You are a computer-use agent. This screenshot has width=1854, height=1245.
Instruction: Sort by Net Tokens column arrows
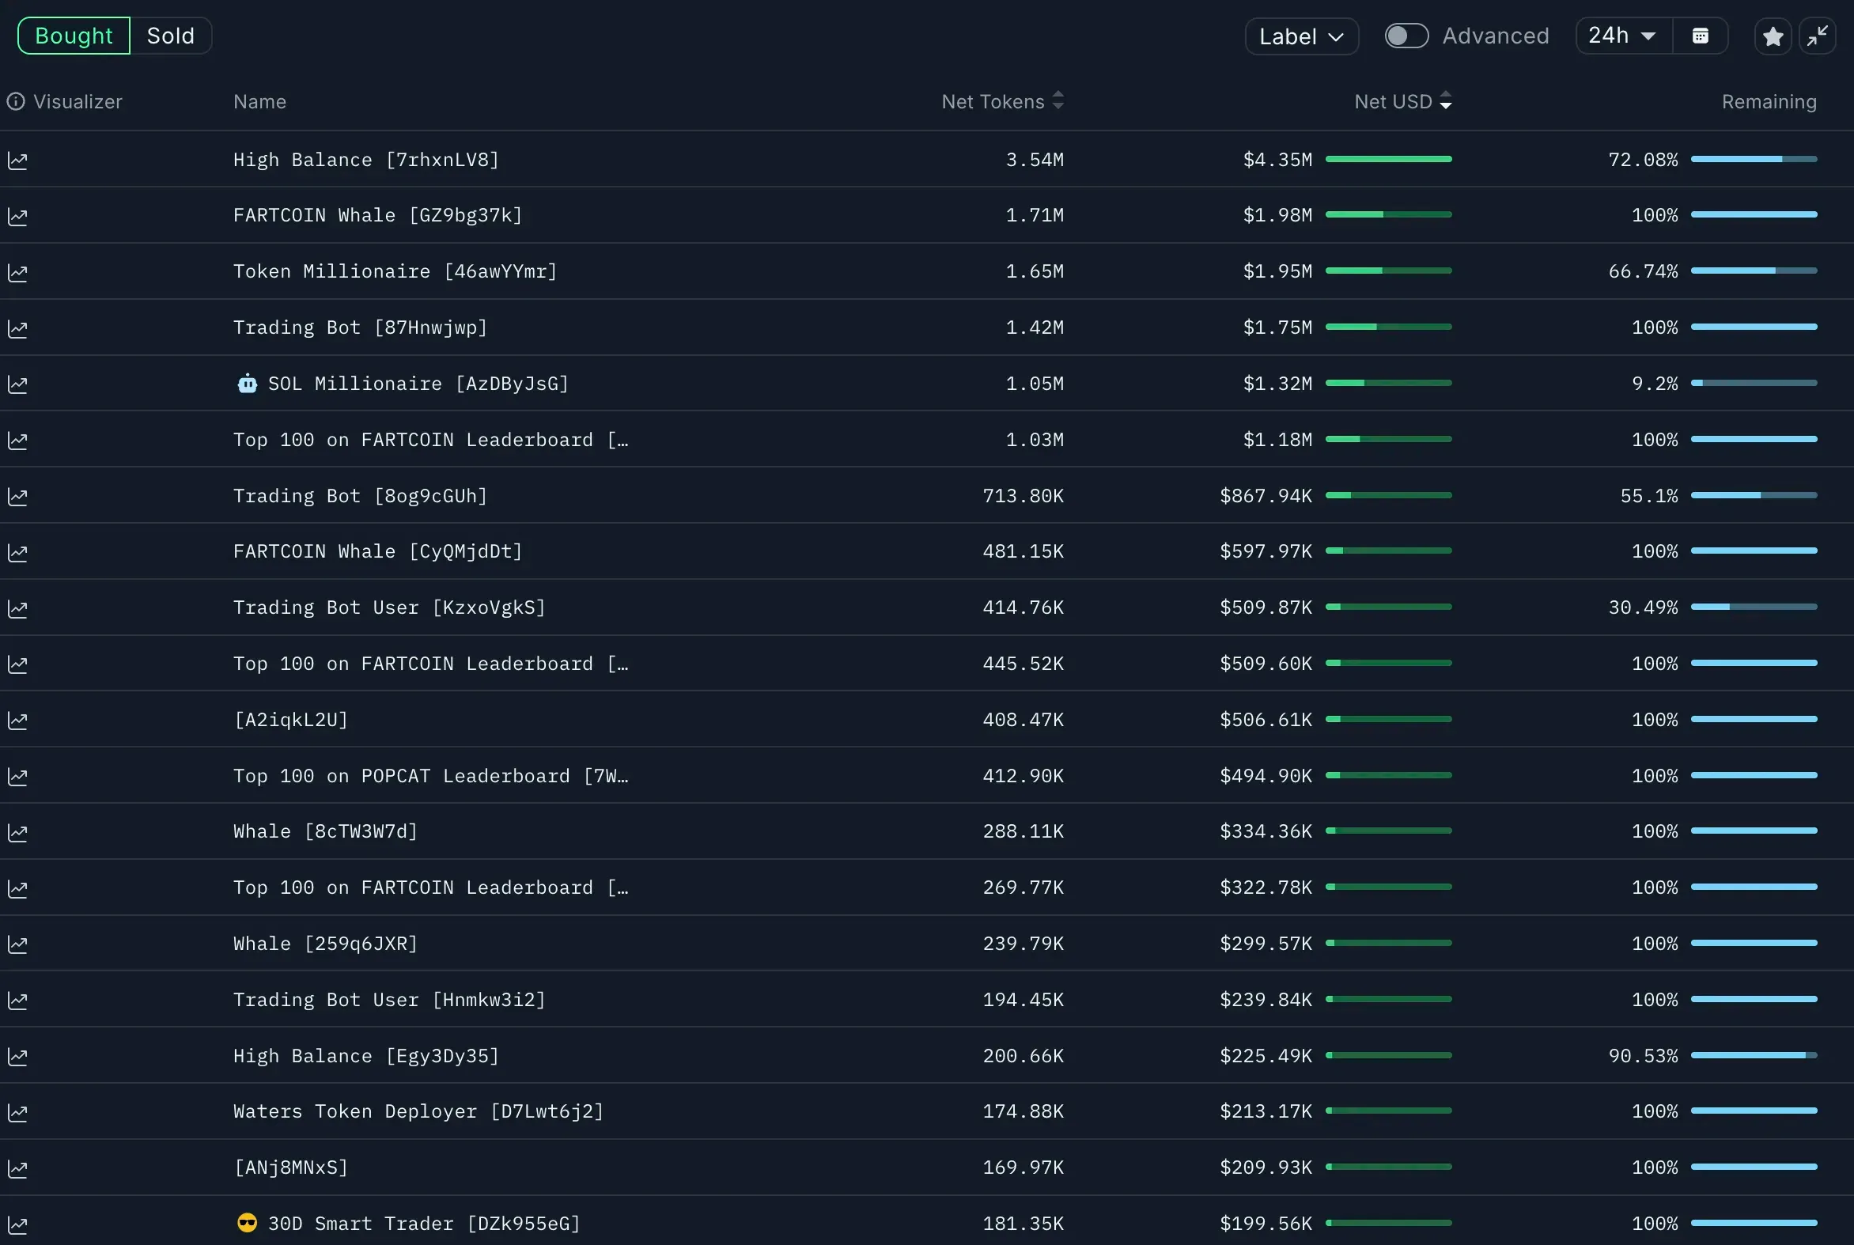coord(1058,100)
